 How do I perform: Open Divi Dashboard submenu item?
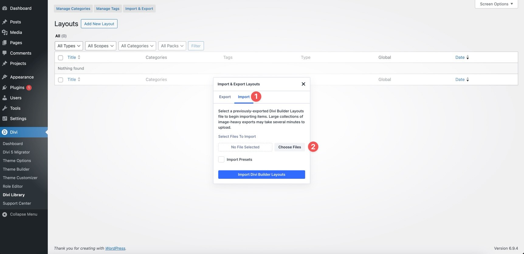[x=13, y=144]
